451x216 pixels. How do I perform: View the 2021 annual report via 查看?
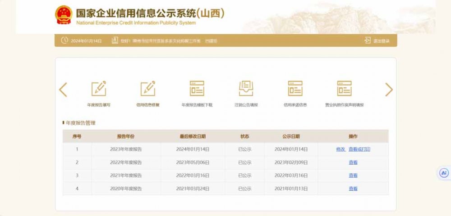click(x=353, y=175)
